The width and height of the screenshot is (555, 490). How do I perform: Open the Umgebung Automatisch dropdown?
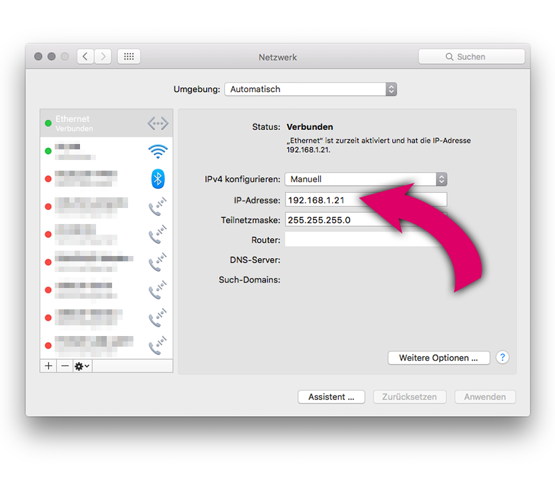(310, 89)
